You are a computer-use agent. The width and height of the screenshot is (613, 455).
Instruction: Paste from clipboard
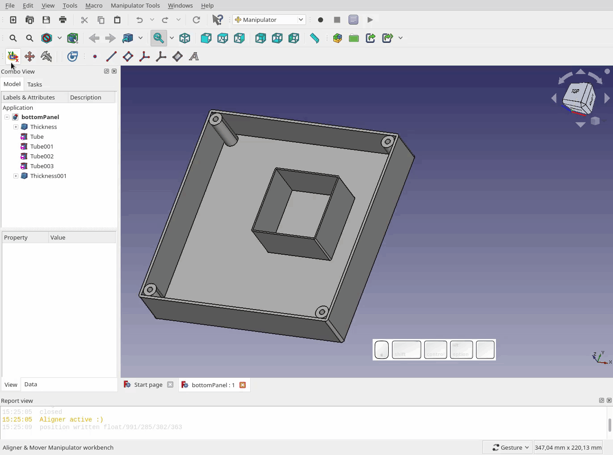point(118,20)
